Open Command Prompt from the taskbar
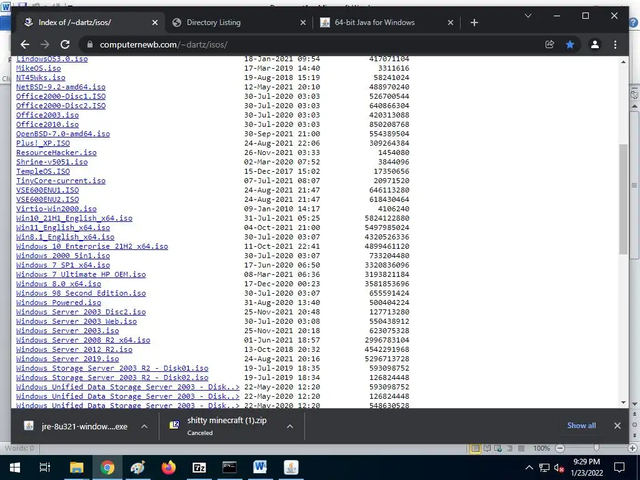 (229, 467)
